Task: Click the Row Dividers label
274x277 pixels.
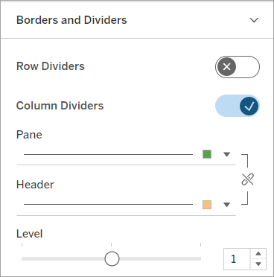Action: pyautogui.click(x=51, y=66)
